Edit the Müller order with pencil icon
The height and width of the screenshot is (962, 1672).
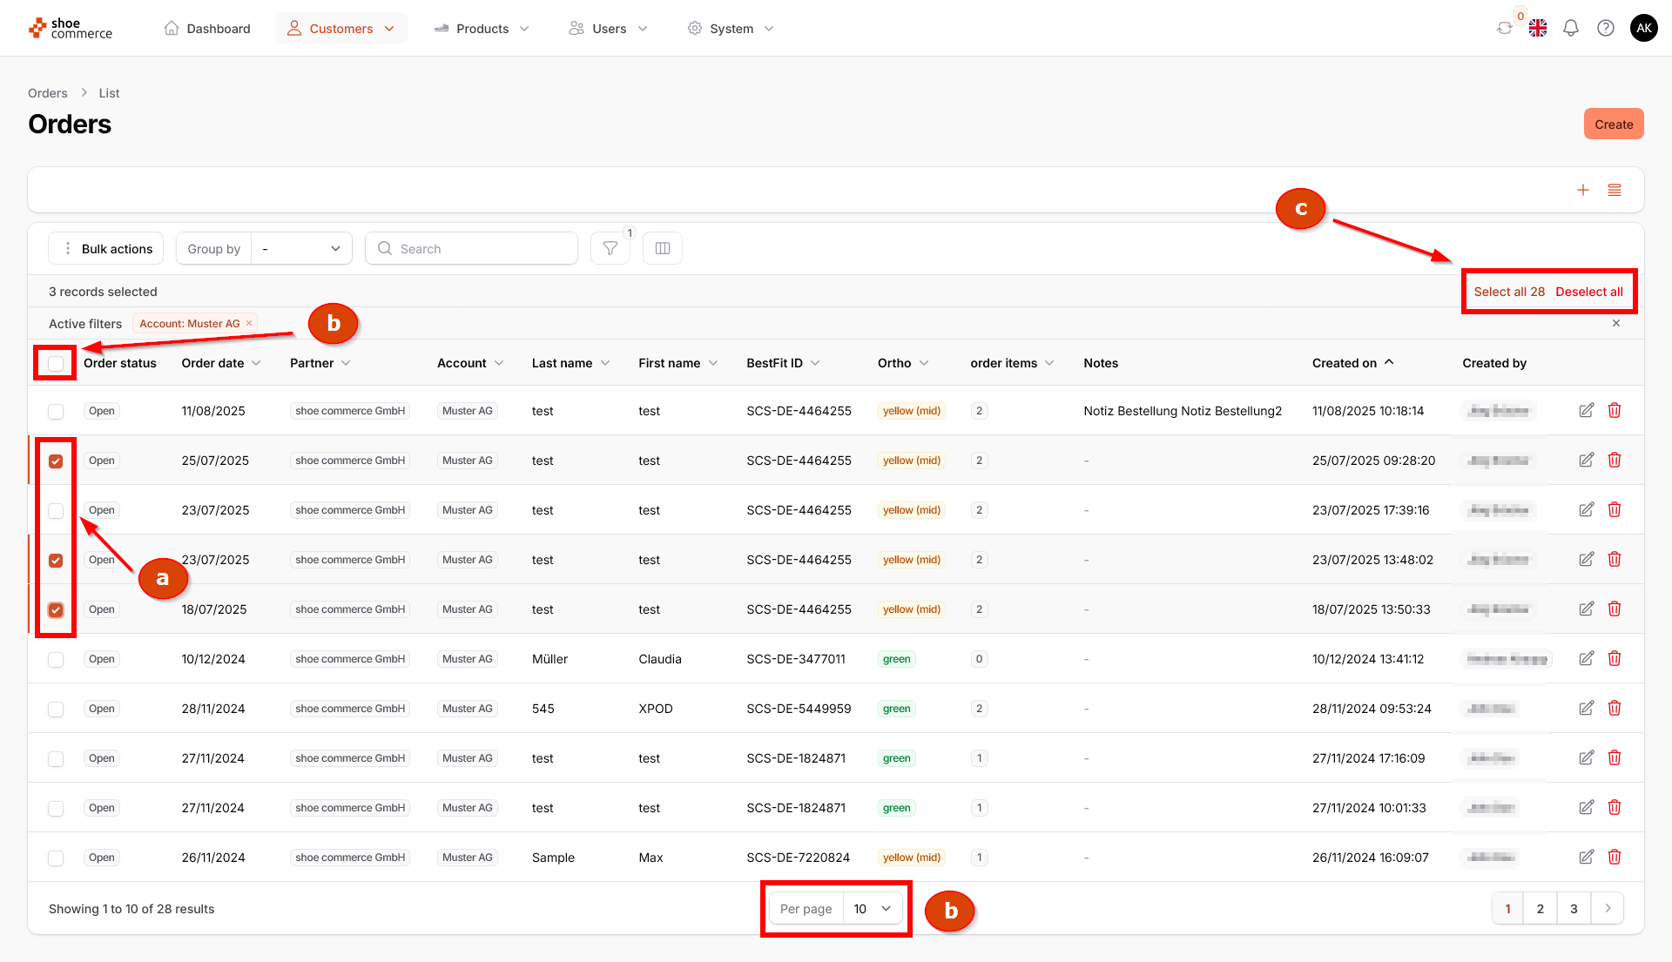[1586, 659]
